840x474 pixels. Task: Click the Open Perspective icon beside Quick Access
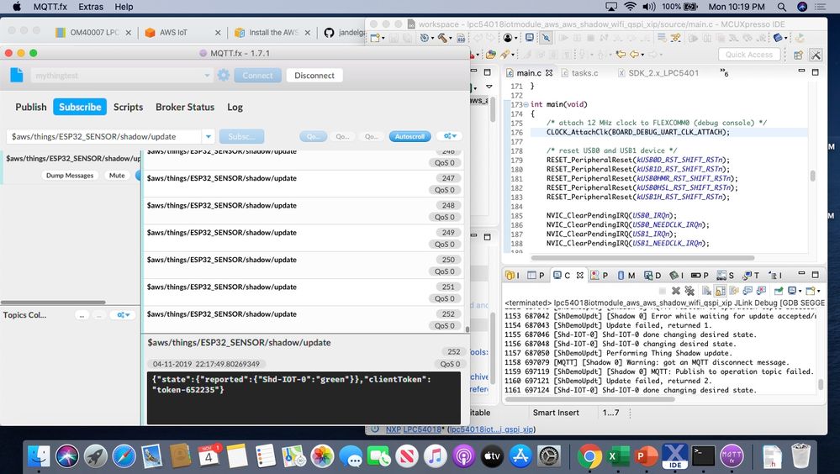pyautogui.click(x=798, y=55)
